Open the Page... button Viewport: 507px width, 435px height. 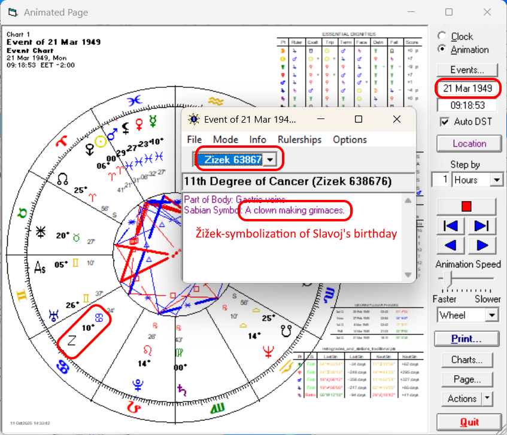(x=467, y=379)
